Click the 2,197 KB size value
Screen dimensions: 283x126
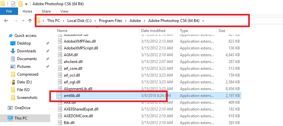click(232, 96)
